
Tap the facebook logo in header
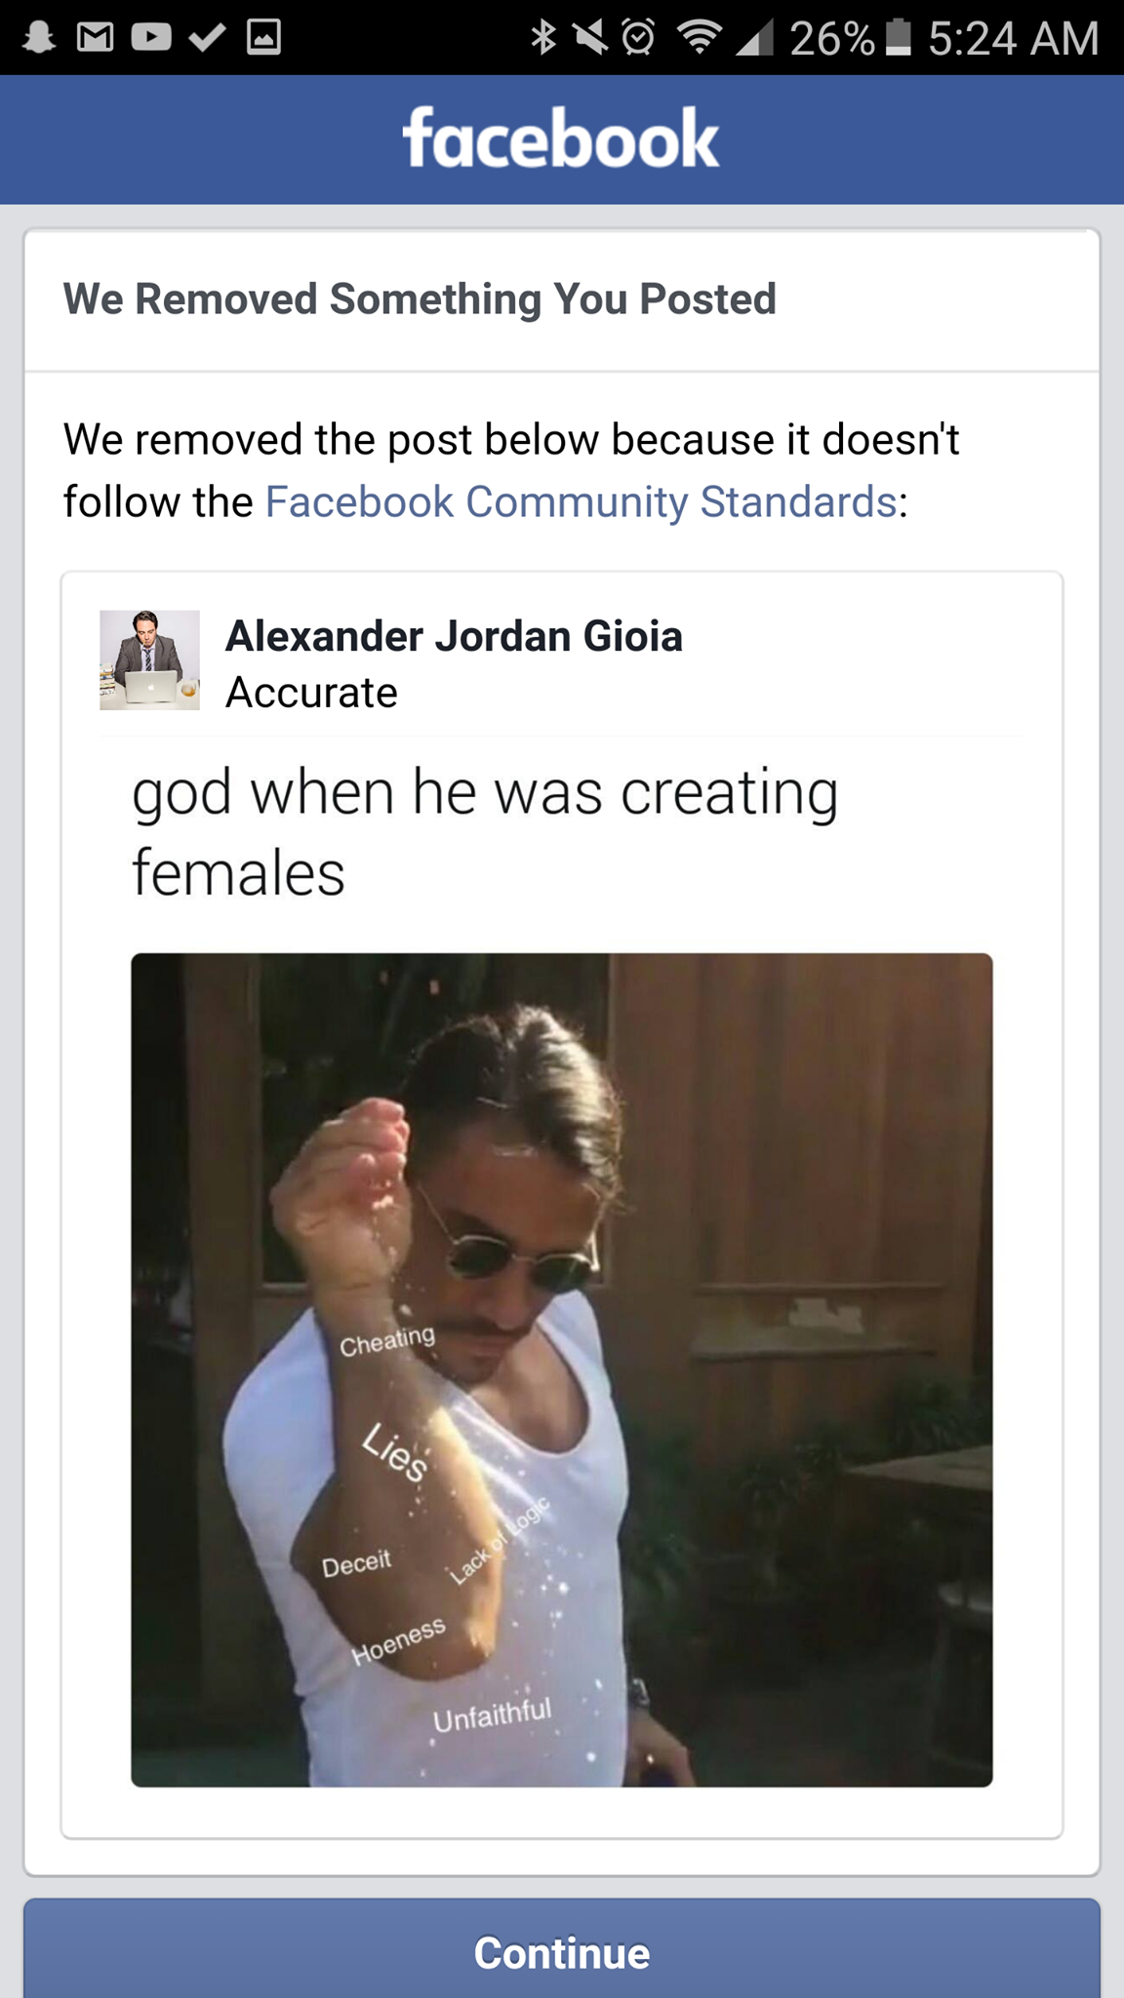coord(561,139)
